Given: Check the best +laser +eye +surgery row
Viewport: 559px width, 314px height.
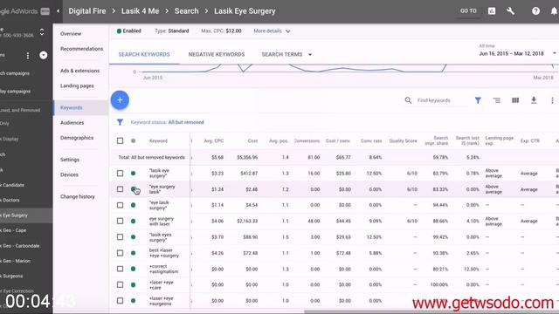Looking at the screenshot, I should 121,253.
